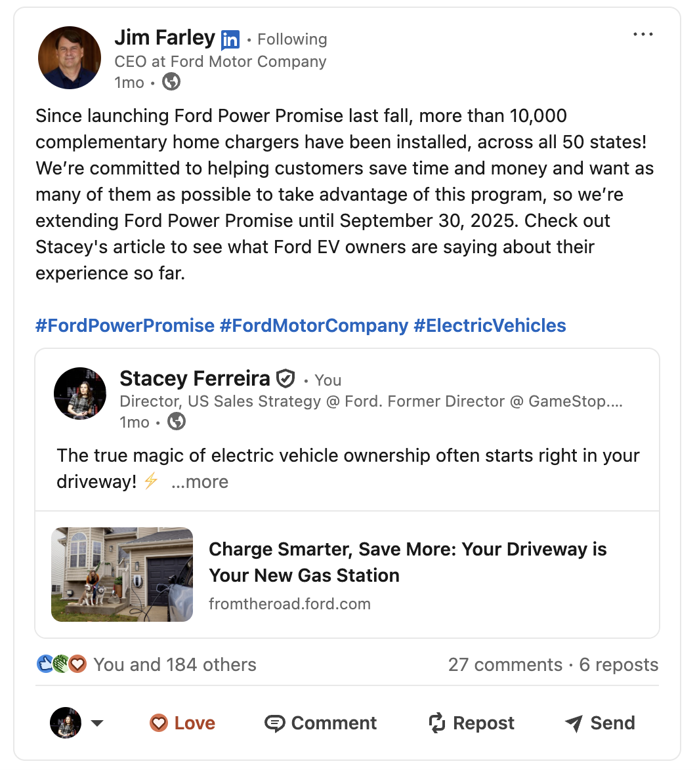The width and height of the screenshot is (697, 770).
Task: Open Stacey Ferreira's profile photo
Action: (80, 394)
